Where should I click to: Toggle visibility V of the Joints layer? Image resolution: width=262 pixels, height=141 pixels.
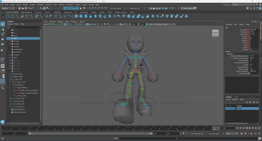pyautogui.click(x=227, y=105)
